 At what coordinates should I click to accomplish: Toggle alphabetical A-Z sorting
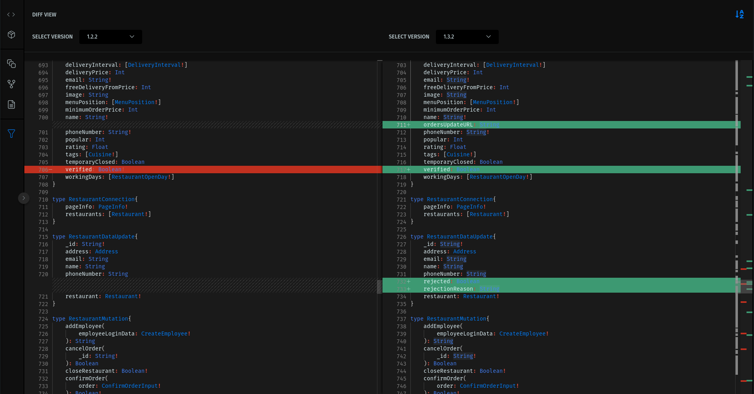tap(739, 15)
